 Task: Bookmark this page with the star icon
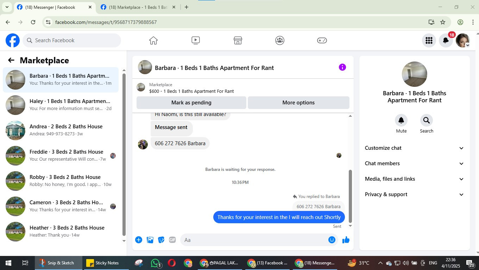tap(443, 22)
